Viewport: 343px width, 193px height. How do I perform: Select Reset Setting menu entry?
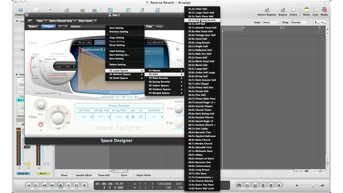[125, 45]
